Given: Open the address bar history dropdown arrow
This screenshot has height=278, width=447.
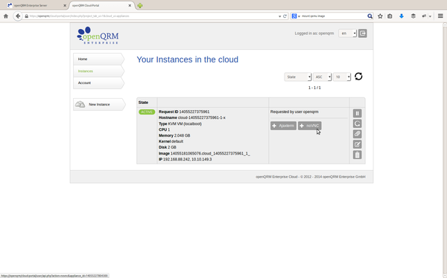Looking at the screenshot, I should (279, 16).
